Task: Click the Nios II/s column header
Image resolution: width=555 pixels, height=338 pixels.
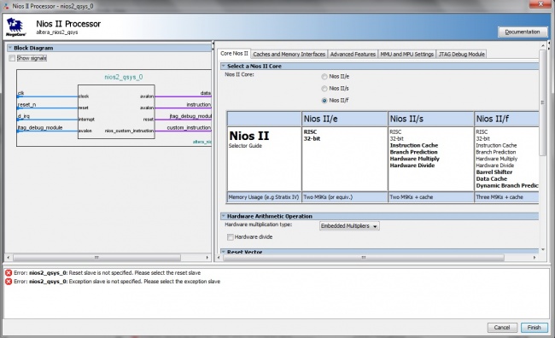Action: (431, 119)
